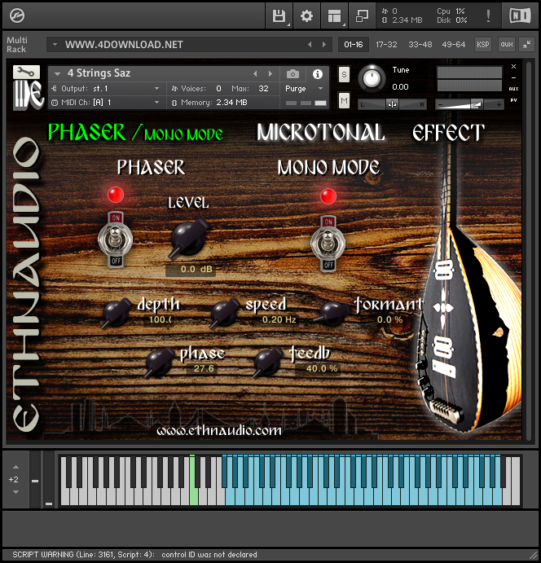The width and height of the screenshot is (541, 563).
Task: Collapse the rack with the shrink-arrows icon
Action: click(x=527, y=45)
